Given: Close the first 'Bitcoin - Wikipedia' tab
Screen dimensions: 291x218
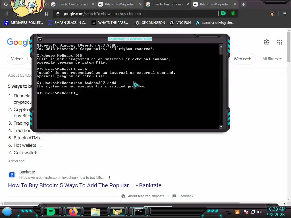Looking at the screenshot, I should 140,4.
